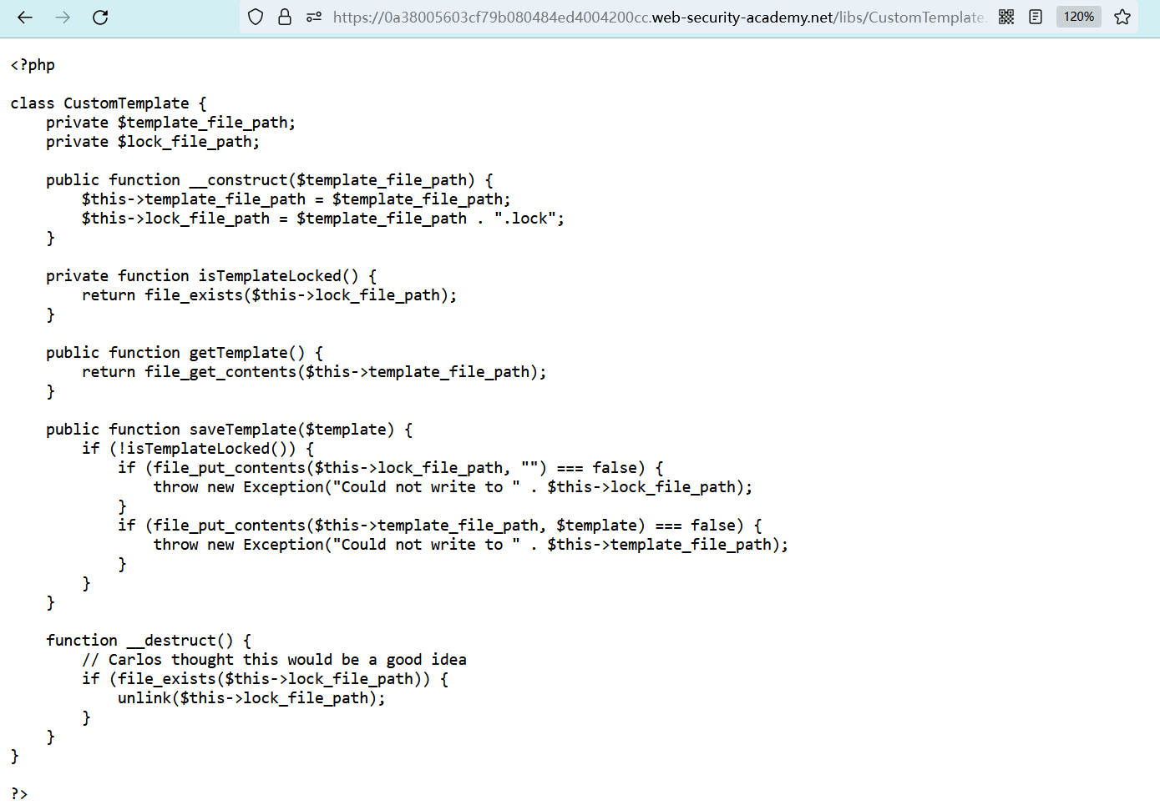Click the "return file_get_contents(" line
The height and width of the screenshot is (805, 1160).
(x=314, y=372)
